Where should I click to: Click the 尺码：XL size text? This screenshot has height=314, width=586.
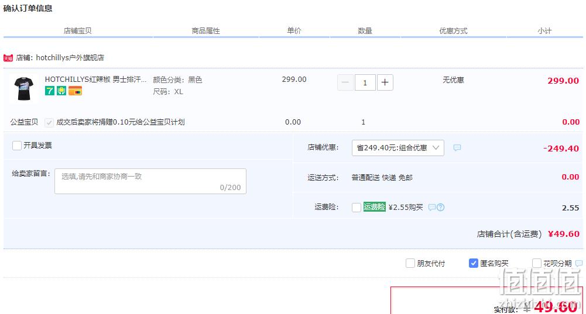coord(168,91)
